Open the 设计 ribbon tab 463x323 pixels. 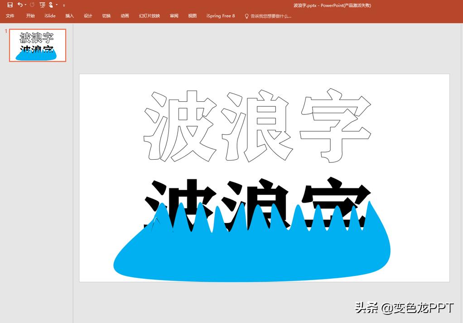88,16
